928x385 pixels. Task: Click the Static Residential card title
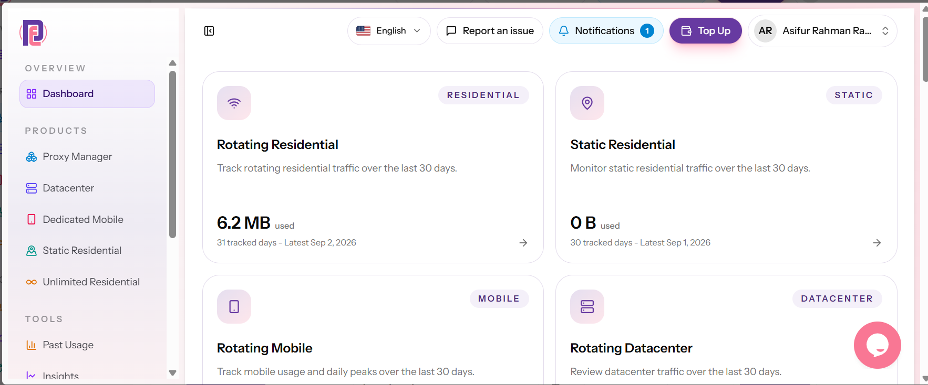[x=623, y=145]
